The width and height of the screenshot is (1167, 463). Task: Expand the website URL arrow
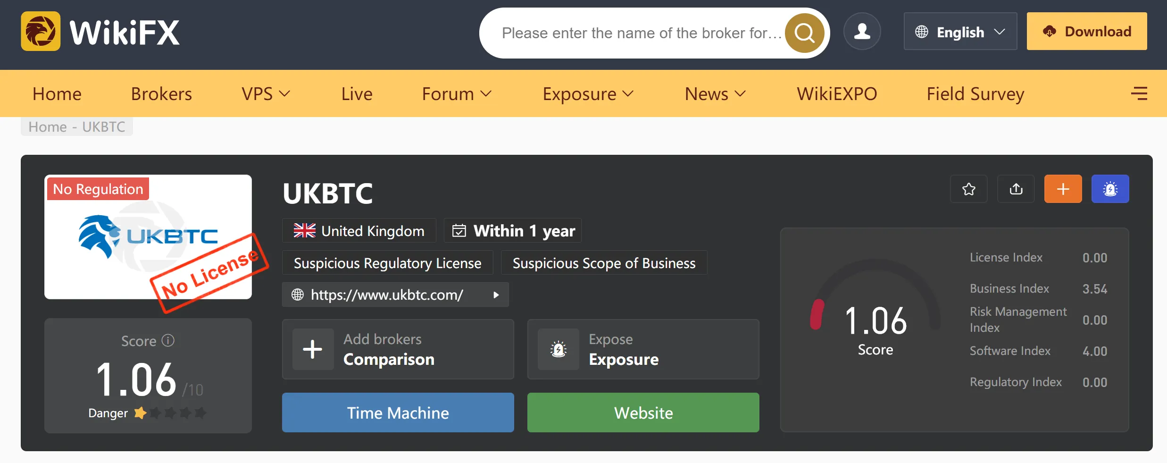click(x=496, y=295)
